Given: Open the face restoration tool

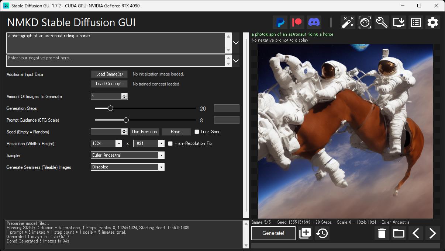Looking at the screenshot, I should (x=365, y=22).
